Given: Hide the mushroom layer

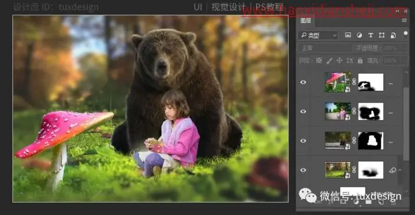Looking at the screenshot, I should (303, 82).
